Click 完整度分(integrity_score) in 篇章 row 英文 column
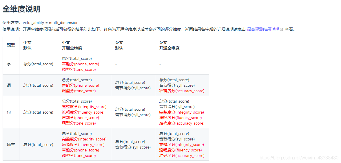The image size is (341, 163). [x=182, y=145]
